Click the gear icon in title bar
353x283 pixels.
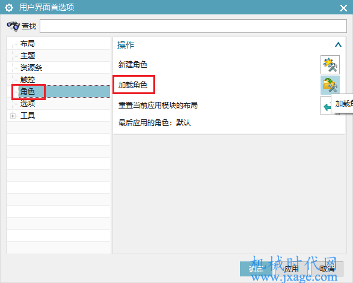pos(9,8)
